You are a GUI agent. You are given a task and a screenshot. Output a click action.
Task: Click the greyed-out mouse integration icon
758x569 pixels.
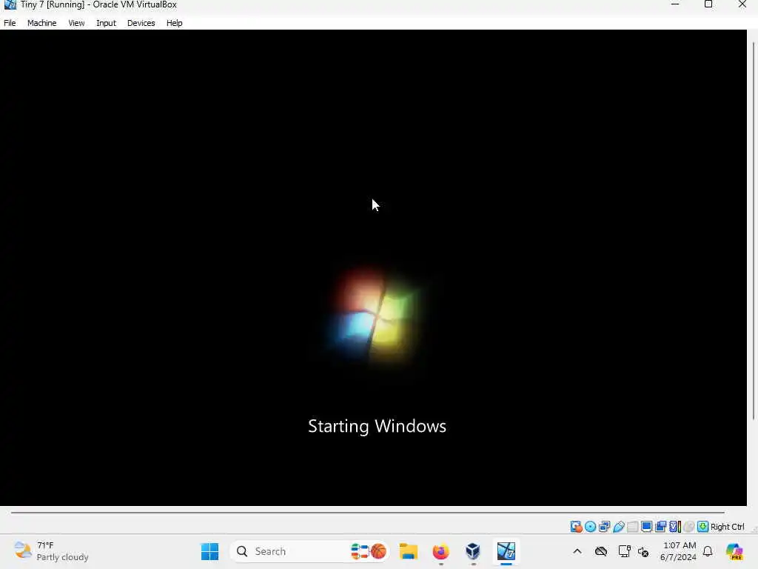[689, 527]
